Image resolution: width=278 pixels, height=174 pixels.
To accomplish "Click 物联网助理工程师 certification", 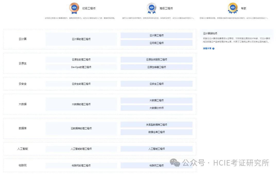I will coord(81,165).
